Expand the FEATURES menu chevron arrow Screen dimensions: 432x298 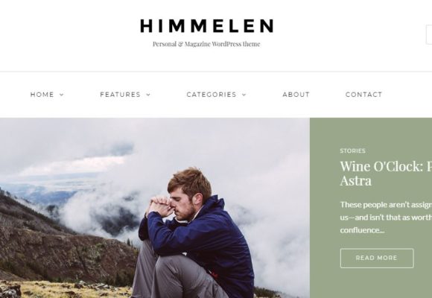coord(148,95)
